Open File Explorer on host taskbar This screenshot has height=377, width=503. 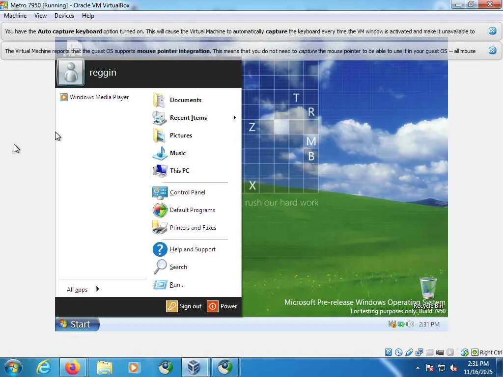click(104, 367)
